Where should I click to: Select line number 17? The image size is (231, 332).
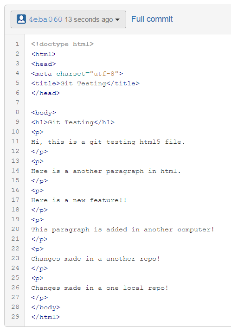click(x=15, y=200)
